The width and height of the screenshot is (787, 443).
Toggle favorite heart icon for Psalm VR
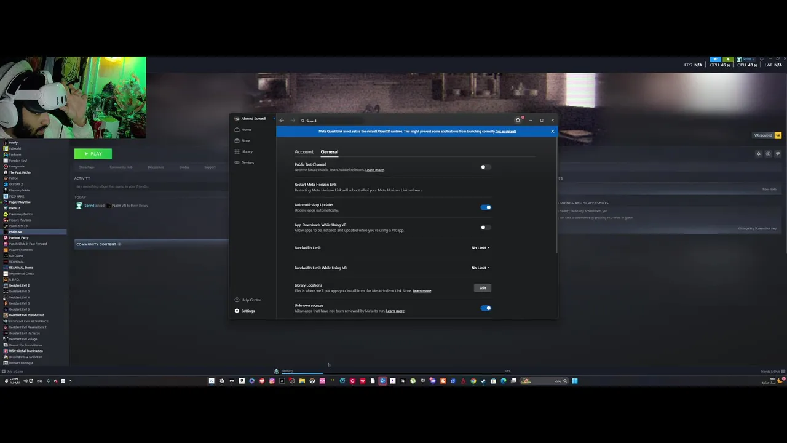click(x=778, y=154)
